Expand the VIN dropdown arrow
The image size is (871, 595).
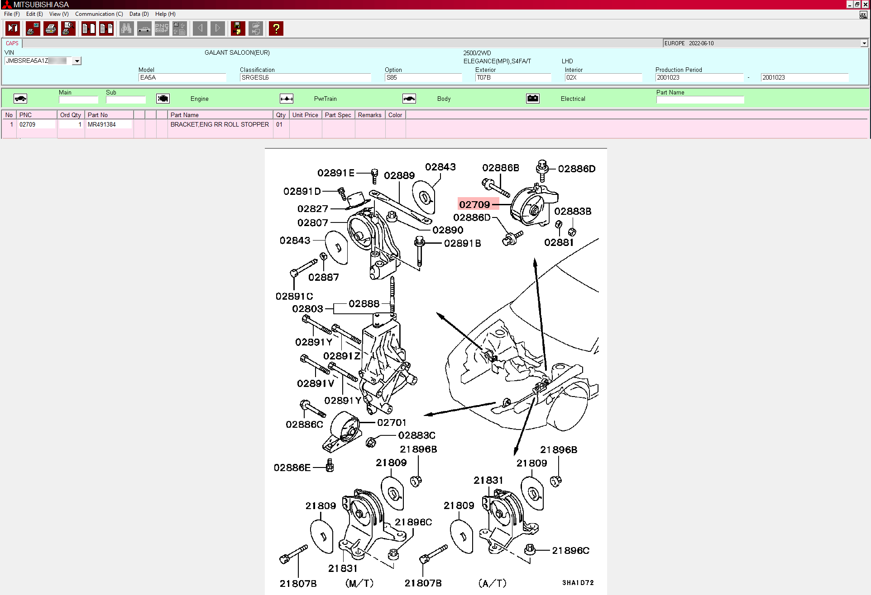(77, 61)
